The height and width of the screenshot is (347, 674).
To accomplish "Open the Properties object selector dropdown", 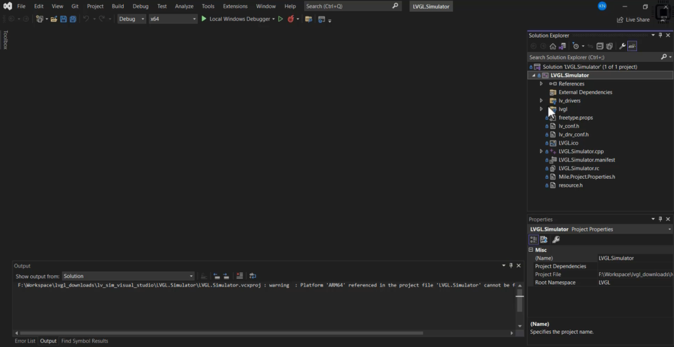I will click(669, 229).
